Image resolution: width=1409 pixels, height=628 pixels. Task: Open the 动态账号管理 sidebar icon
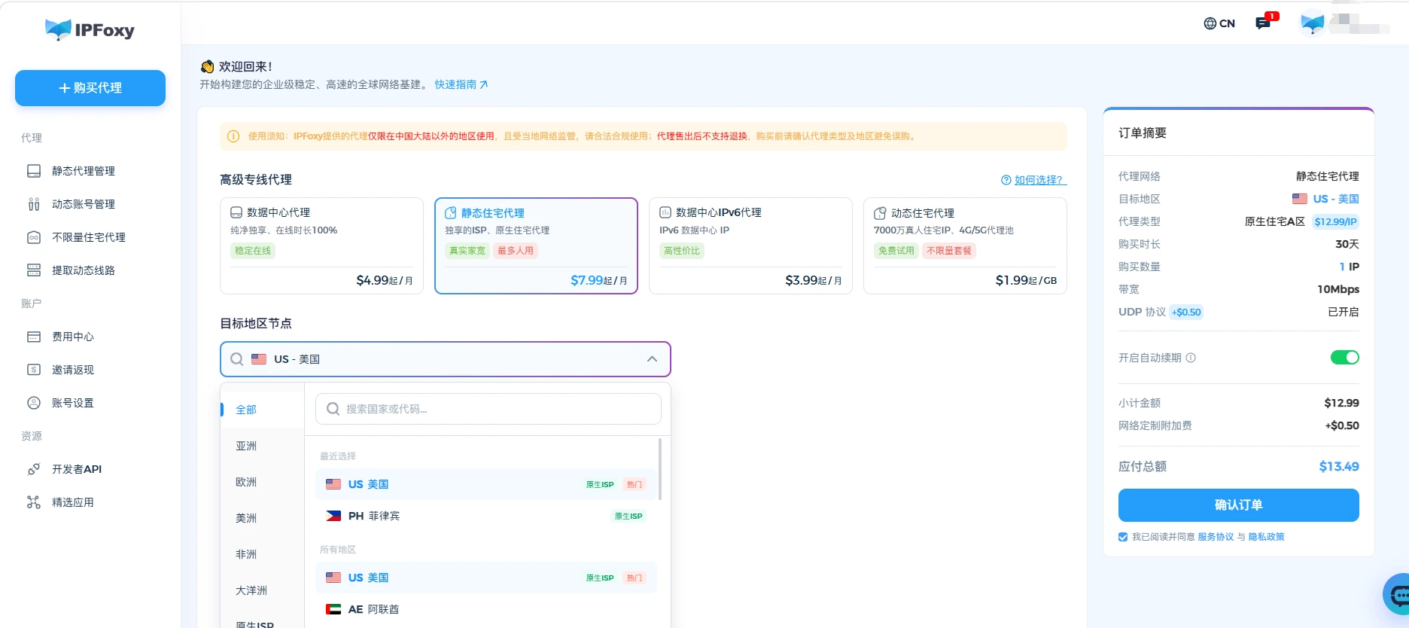pos(34,204)
